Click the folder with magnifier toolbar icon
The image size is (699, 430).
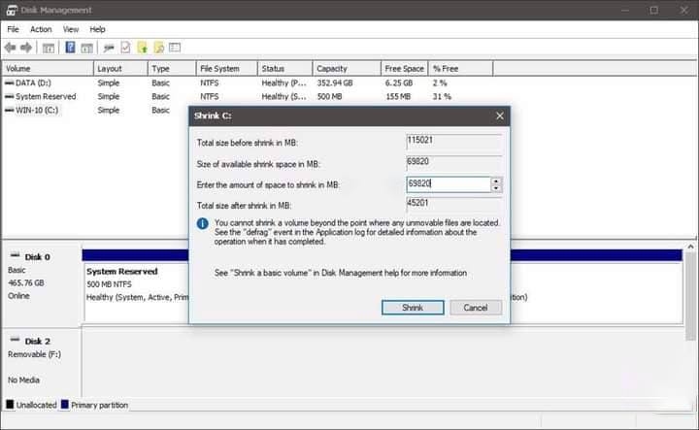click(x=158, y=47)
